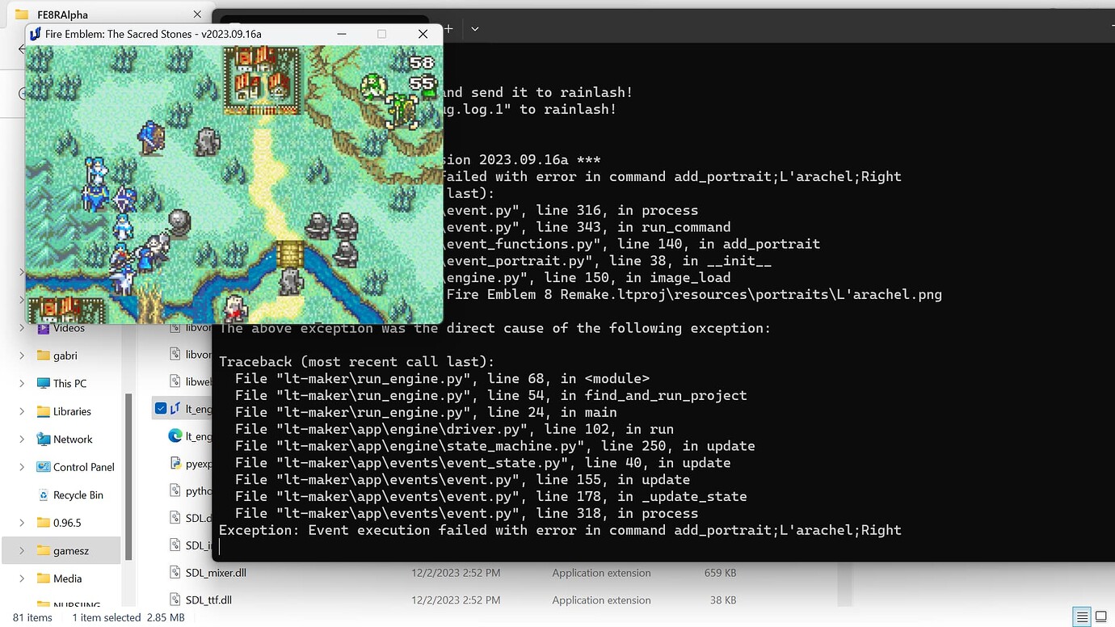
Task: Expand the 0.96.5 folder node
Action: 22,524
